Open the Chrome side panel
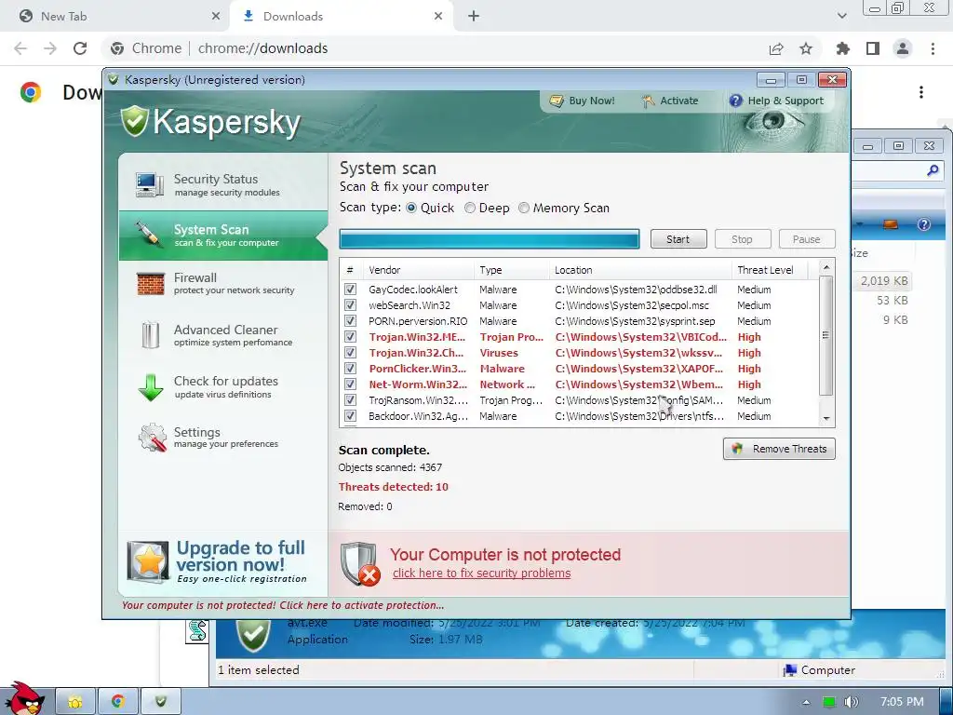 (873, 48)
